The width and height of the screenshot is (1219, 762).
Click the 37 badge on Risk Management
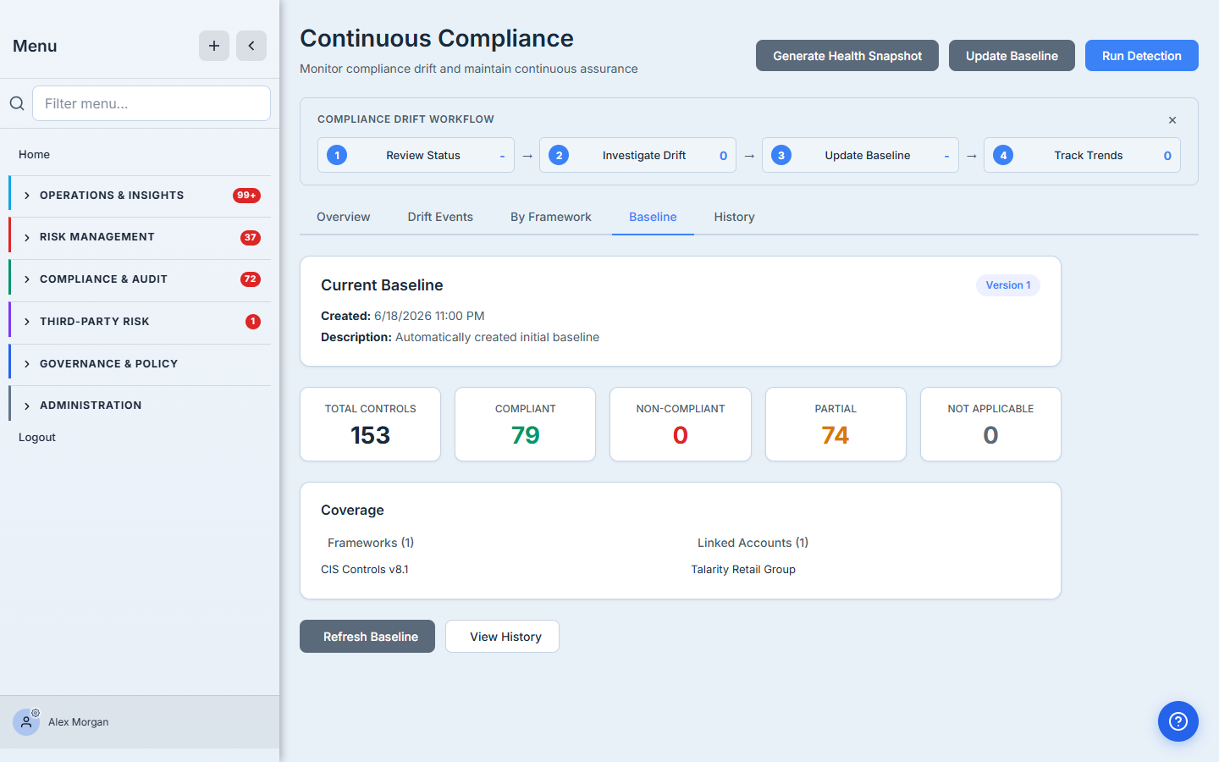tap(251, 238)
